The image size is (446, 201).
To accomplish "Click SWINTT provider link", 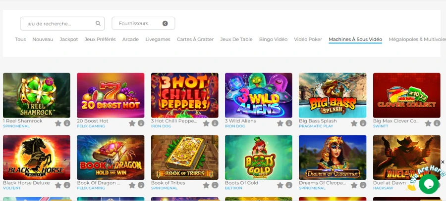I will pos(381,126).
